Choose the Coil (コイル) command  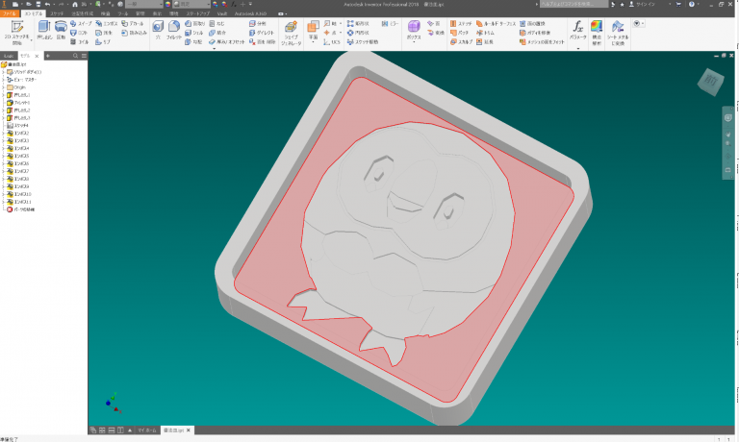click(x=79, y=42)
